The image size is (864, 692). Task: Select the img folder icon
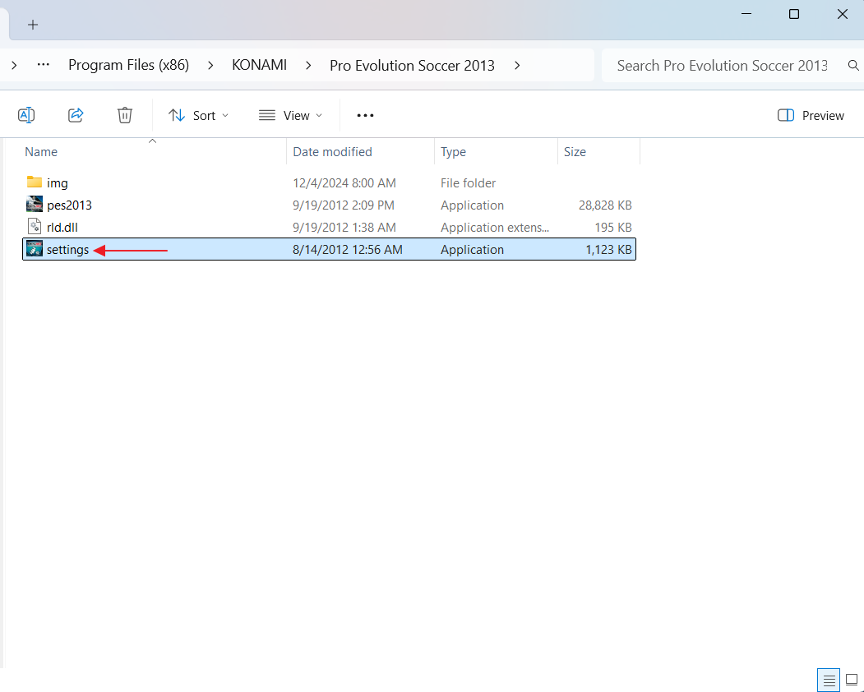[x=35, y=182]
